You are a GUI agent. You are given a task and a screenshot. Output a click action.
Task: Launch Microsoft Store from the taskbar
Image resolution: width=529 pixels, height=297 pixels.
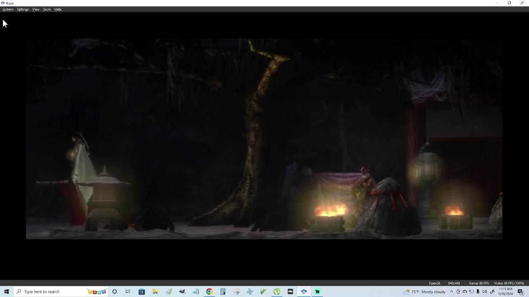coord(142,292)
